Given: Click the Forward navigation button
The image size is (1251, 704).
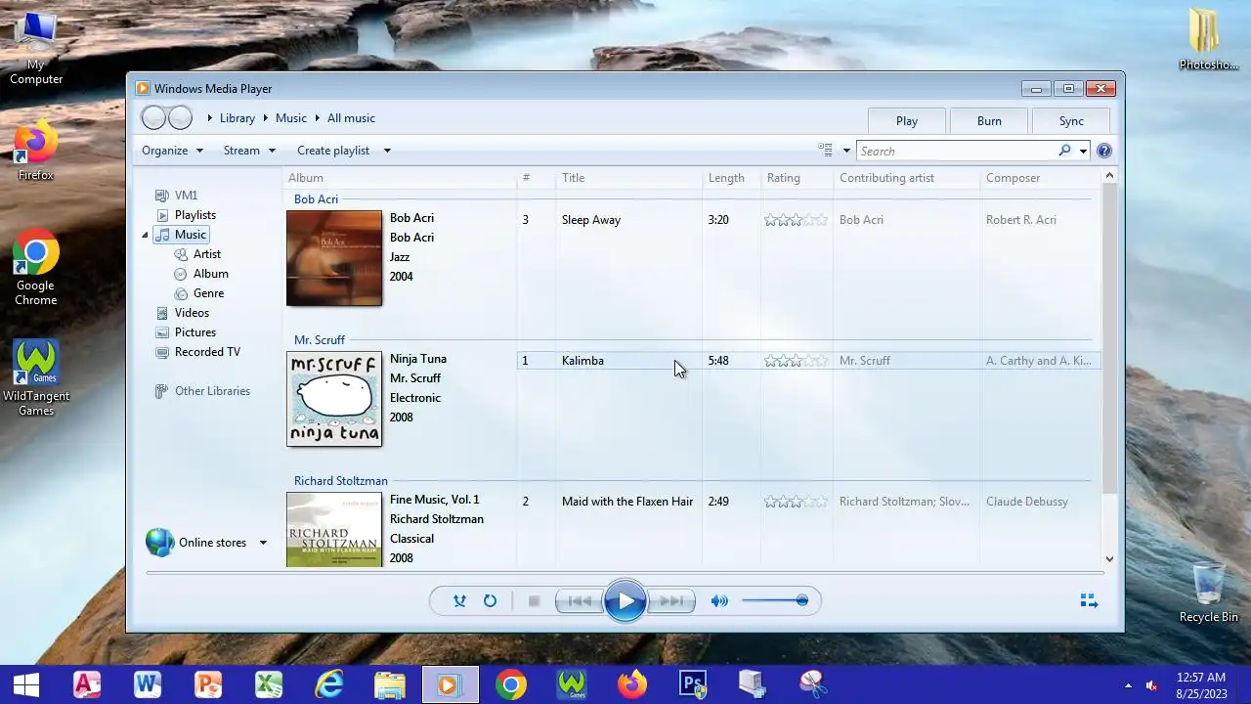Looking at the screenshot, I should 181,118.
